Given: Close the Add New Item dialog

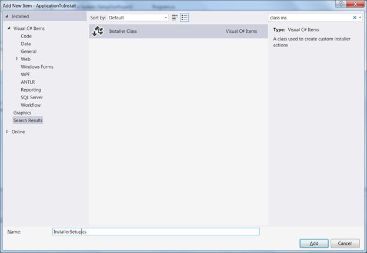Looking at the screenshot, I should [355, 4].
